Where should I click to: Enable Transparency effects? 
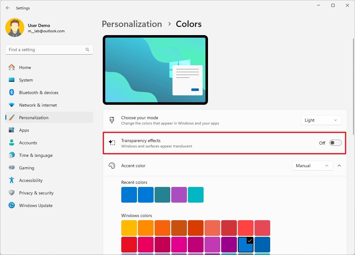[335, 143]
